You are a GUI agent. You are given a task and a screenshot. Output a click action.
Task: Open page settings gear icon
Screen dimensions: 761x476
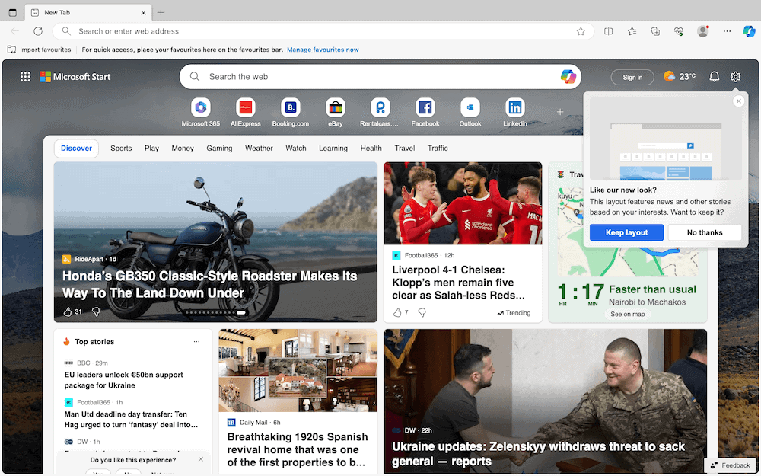pyautogui.click(x=735, y=77)
